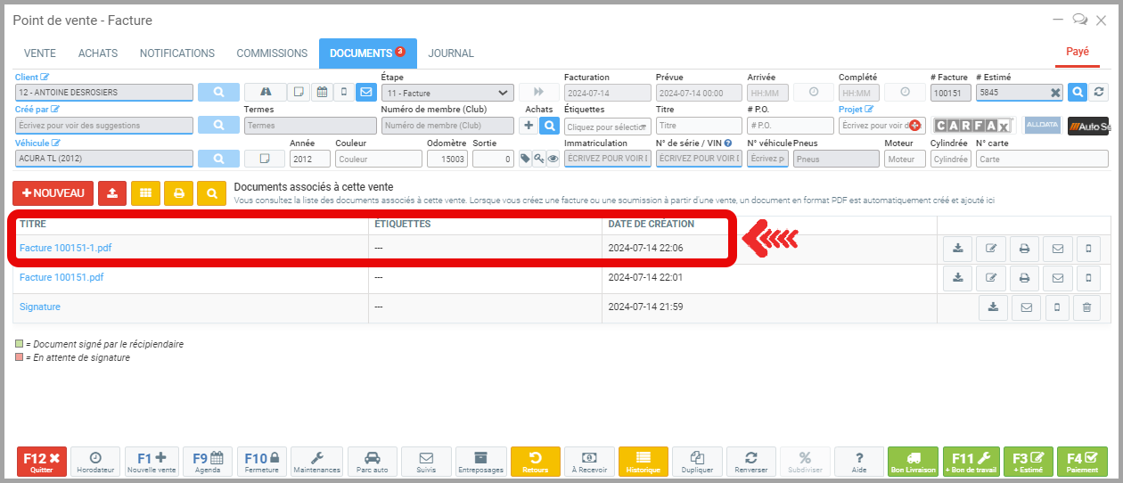This screenshot has height=483, width=1123.
Task: Open the JOURNAL tab
Action: click(x=451, y=53)
